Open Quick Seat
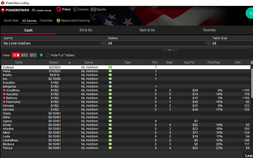253x158 pixels. (x=11, y=21)
